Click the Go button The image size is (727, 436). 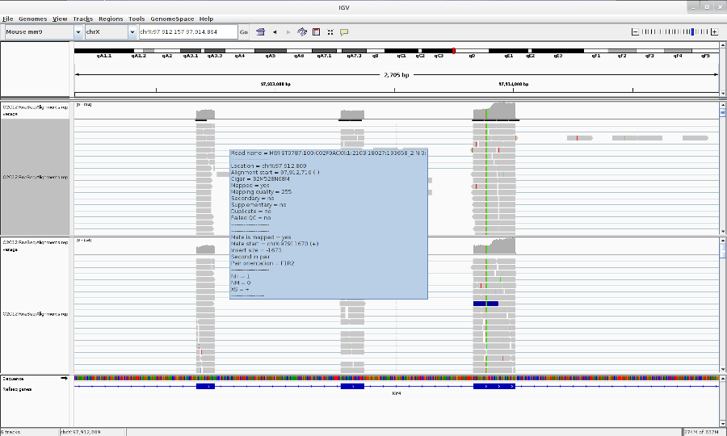243,32
